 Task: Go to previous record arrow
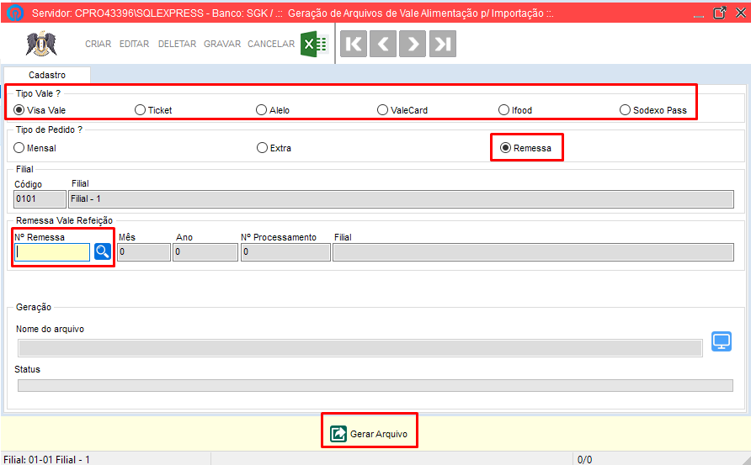[x=383, y=44]
